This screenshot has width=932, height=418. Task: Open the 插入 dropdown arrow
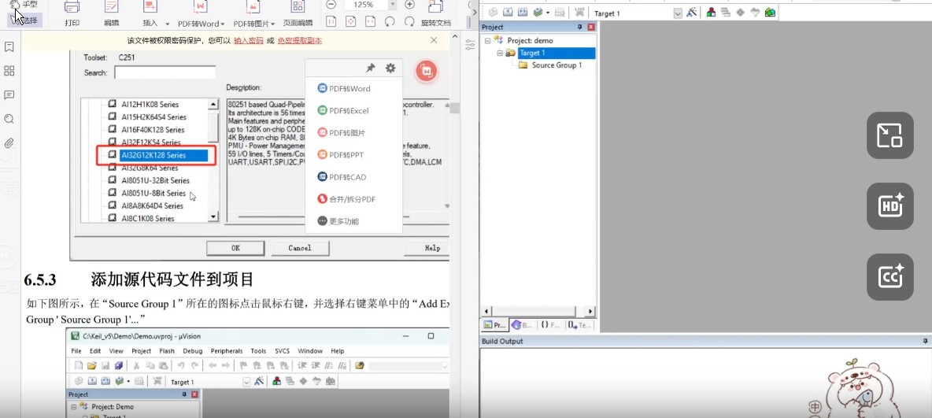[x=167, y=25]
